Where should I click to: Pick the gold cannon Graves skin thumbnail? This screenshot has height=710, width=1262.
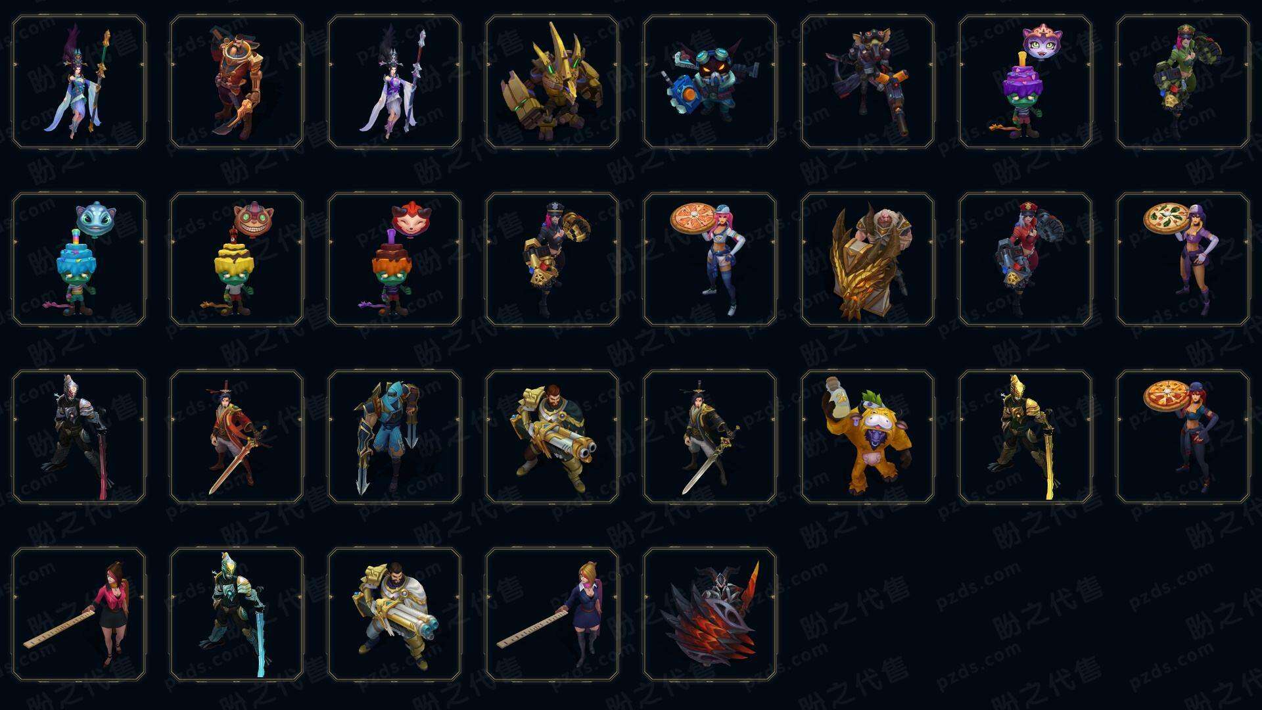pyautogui.click(x=552, y=437)
